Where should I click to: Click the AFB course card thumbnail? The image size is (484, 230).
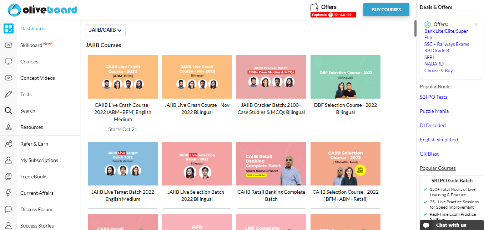click(197, 222)
